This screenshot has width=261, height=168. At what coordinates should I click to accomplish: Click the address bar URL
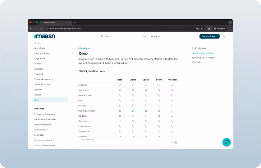(x=66, y=29)
